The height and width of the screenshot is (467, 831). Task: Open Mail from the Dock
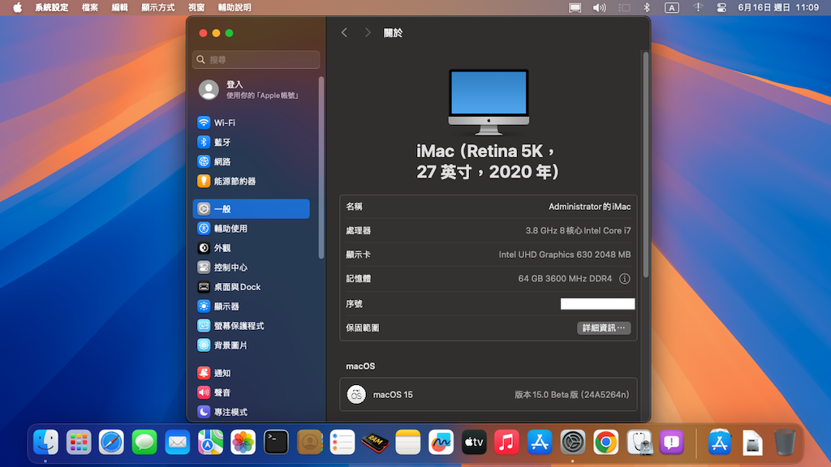[177, 442]
